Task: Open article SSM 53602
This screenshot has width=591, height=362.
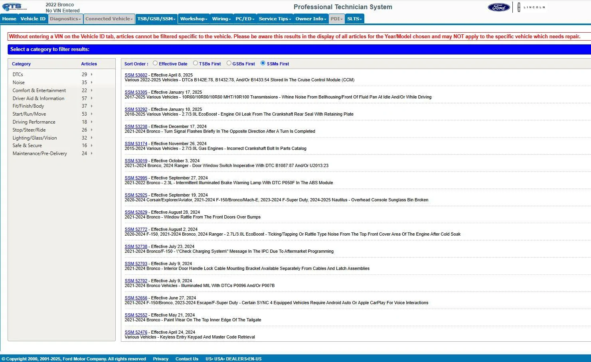Action: tap(136, 75)
